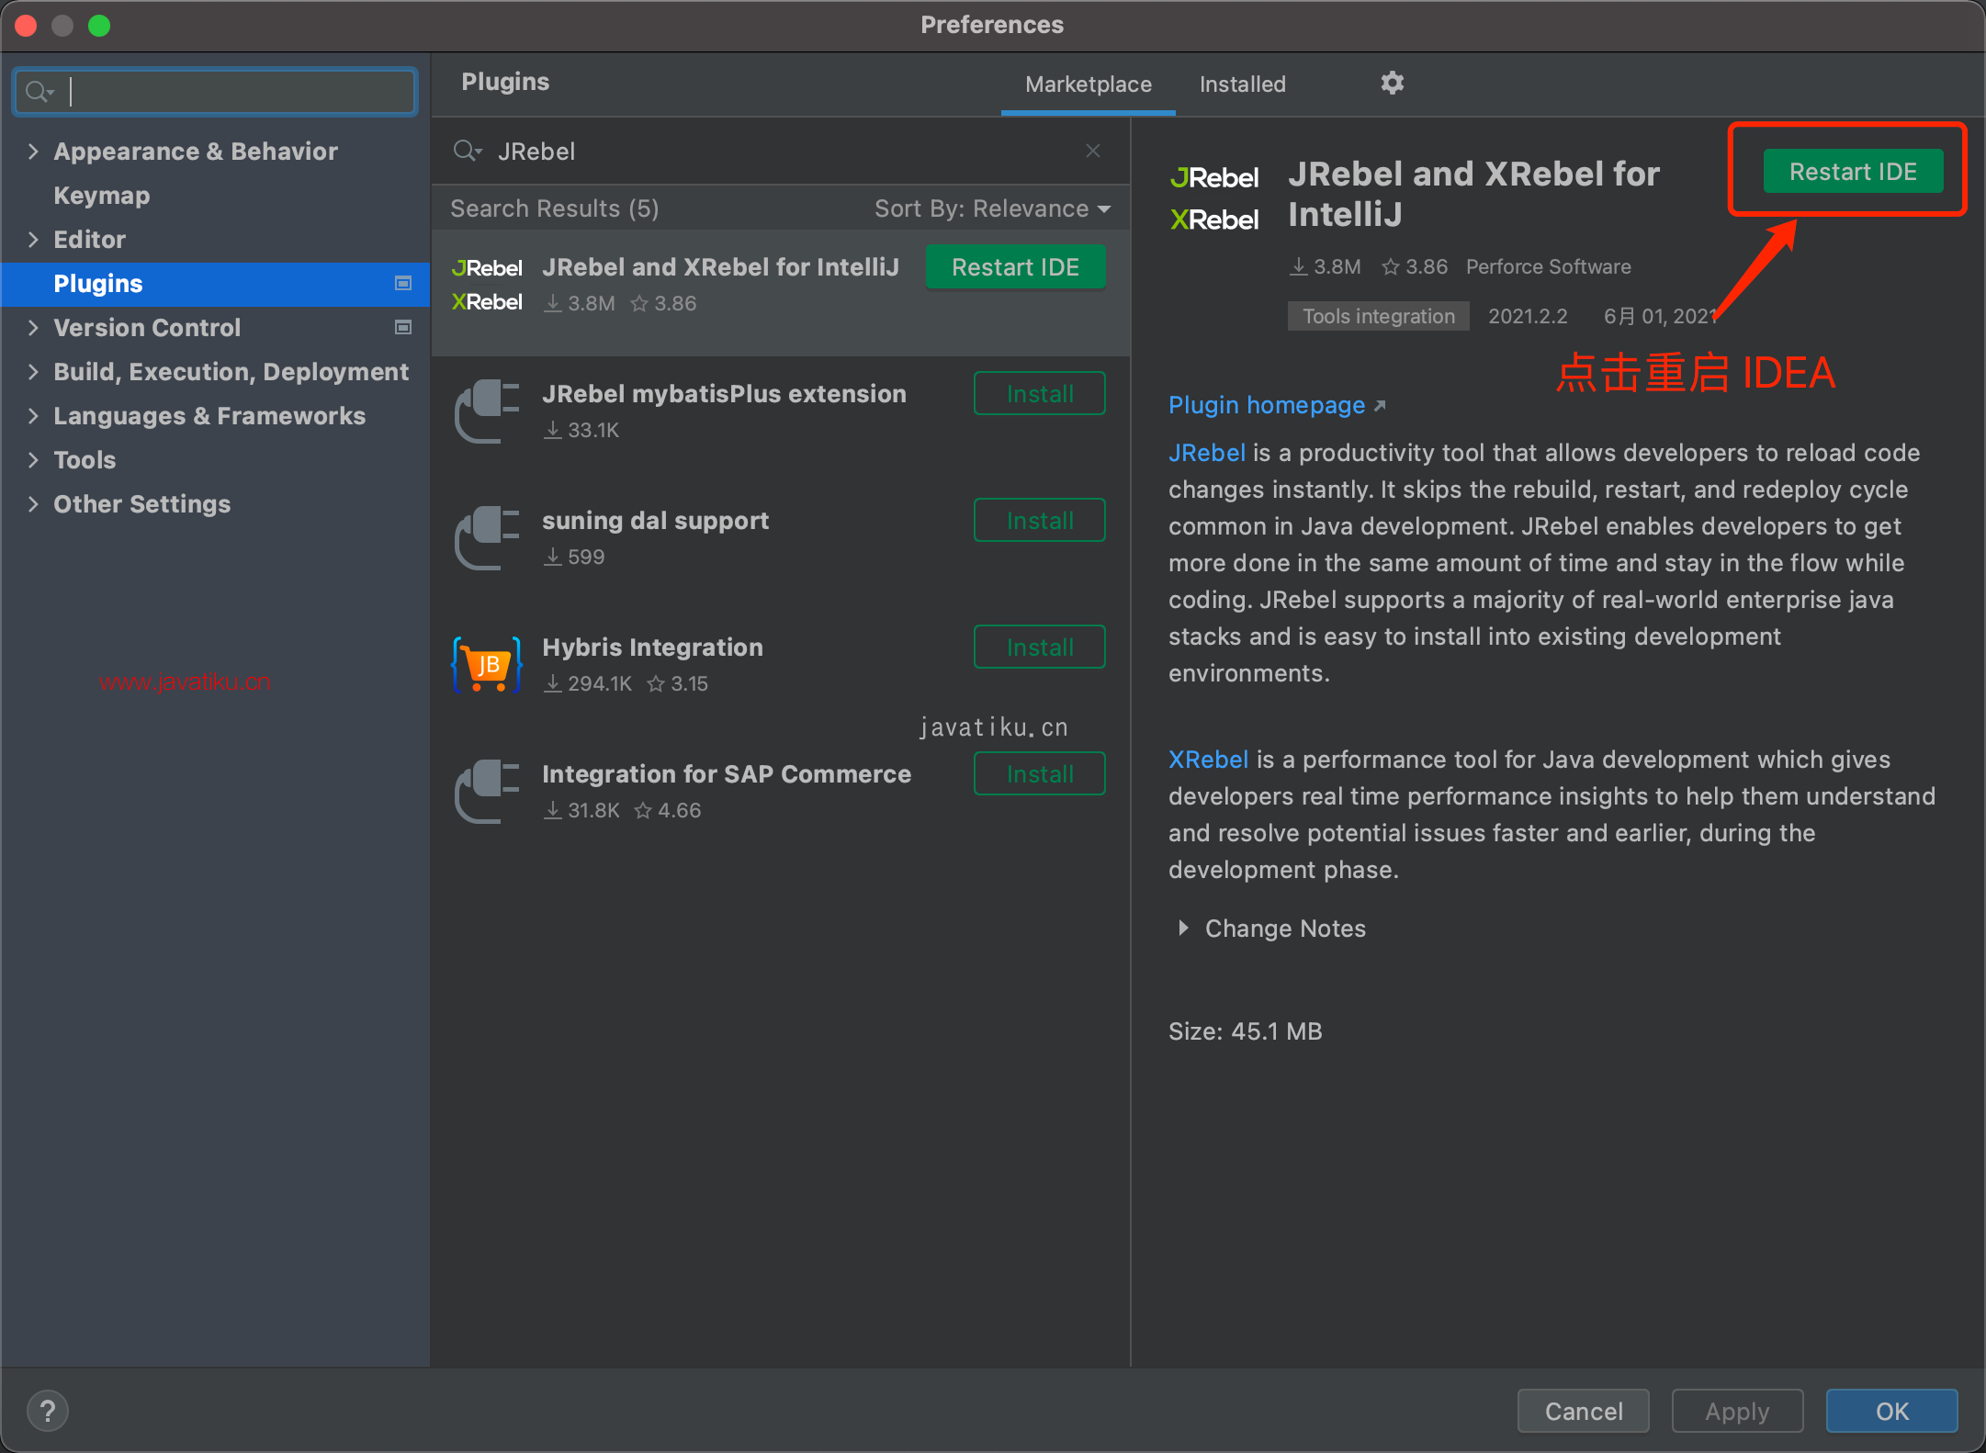Install suning dal support plugin

coord(1040,521)
